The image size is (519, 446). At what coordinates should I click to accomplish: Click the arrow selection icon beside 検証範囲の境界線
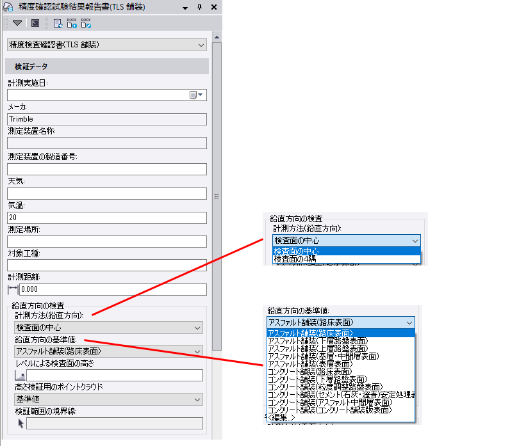coord(19,423)
